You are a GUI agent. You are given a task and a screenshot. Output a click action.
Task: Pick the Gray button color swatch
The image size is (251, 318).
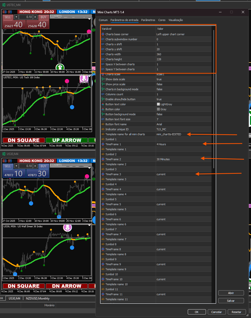[158, 109]
